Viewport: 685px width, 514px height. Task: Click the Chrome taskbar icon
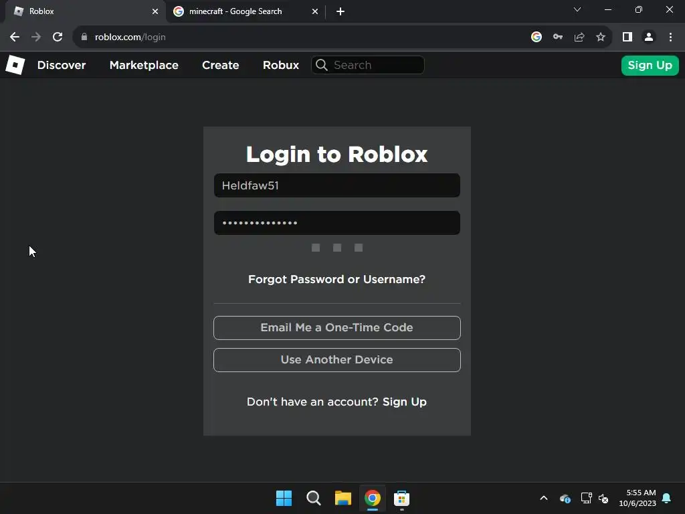[373, 498]
